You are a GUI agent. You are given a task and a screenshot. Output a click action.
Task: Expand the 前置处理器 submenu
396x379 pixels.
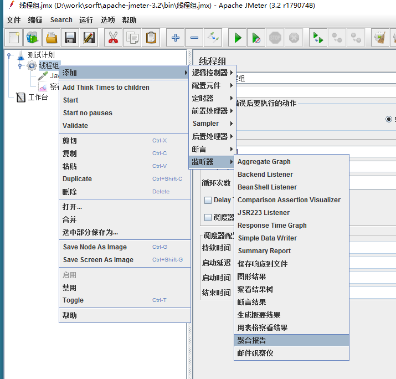click(212, 111)
